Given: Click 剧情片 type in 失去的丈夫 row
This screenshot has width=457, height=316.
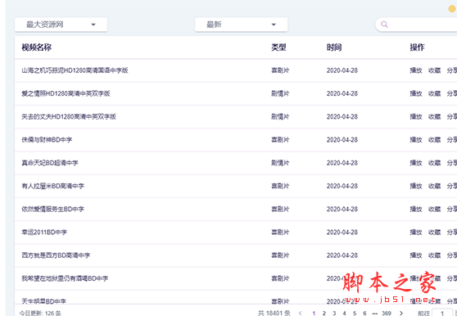Looking at the screenshot, I should (x=280, y=117).
